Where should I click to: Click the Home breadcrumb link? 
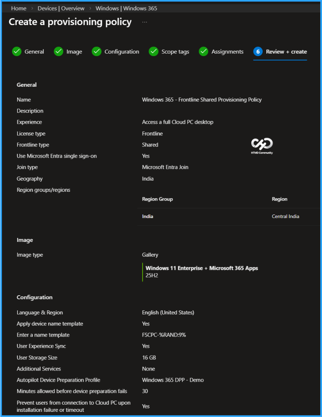tap(19, 8)
